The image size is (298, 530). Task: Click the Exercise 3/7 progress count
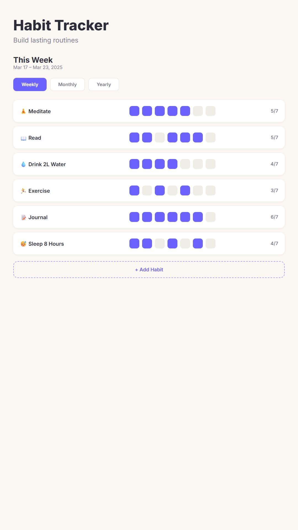[x=274, y=190]
